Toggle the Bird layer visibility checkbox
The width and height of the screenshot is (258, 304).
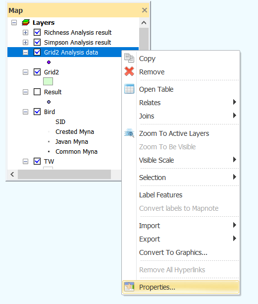(x=37, y=112)
